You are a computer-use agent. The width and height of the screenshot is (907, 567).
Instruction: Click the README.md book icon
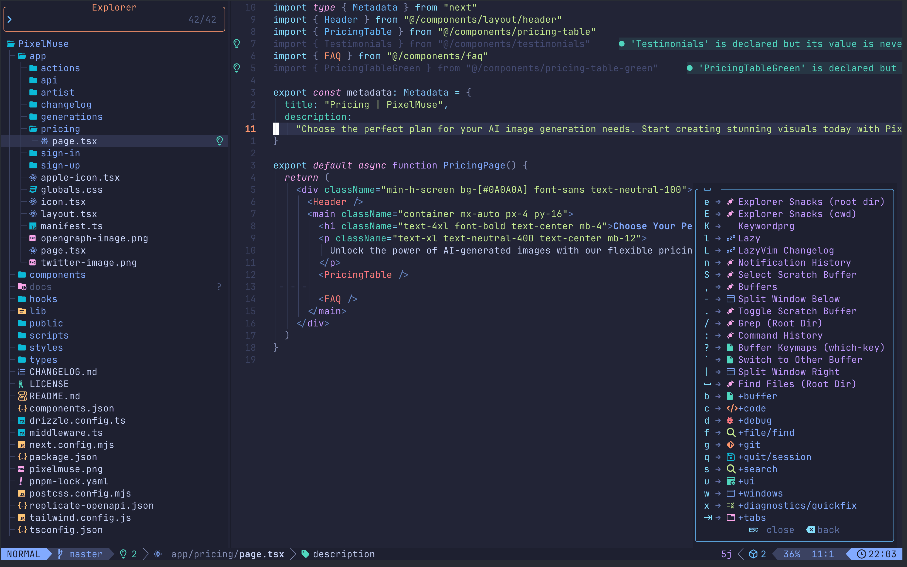click(x=22, y=396)
